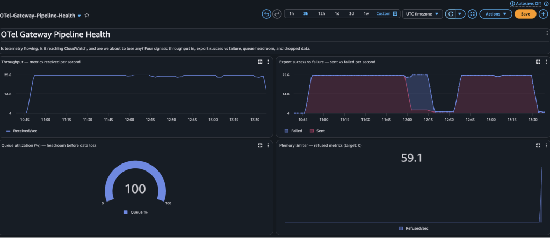Toggle the Received/sec legend series
The image size is (550, 238).
[x=21, y=131]
